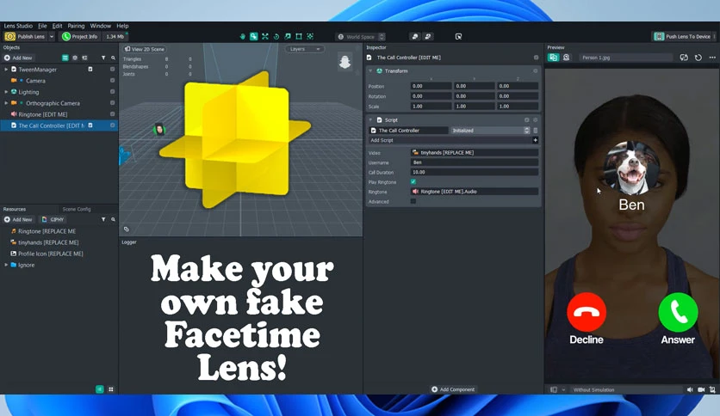Open the Snapchat ghost icon in the scene view

coord(344,61)
